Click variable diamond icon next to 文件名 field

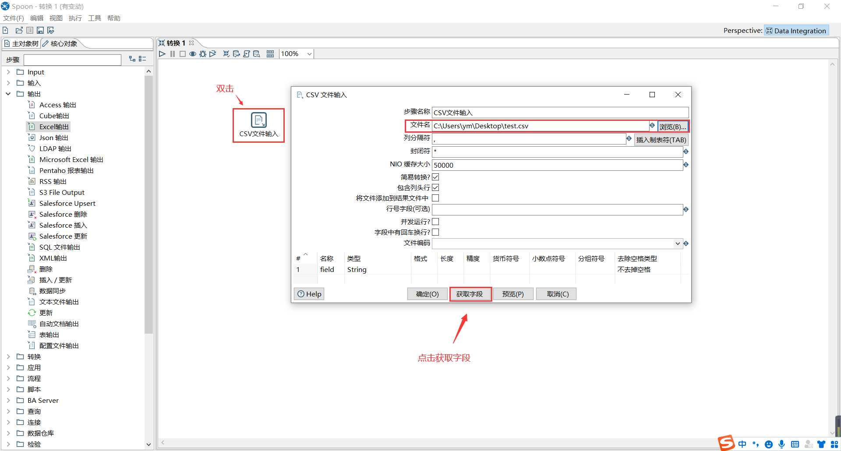point(652,126)
